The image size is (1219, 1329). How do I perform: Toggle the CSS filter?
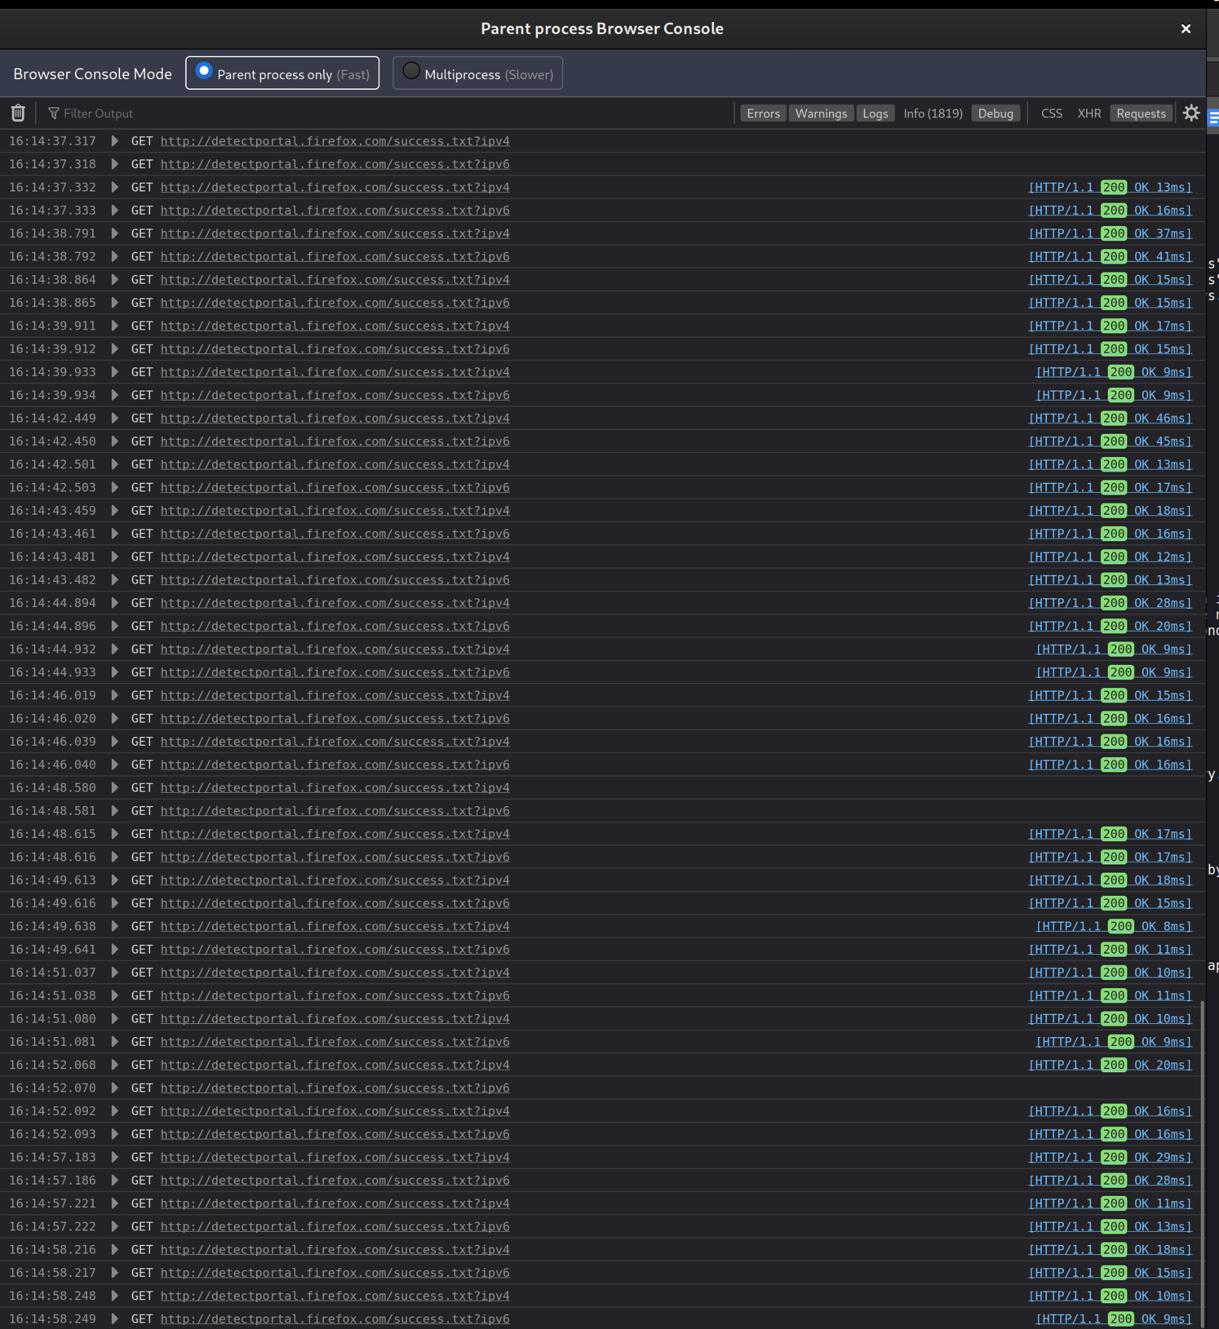tap(1051, 114)
